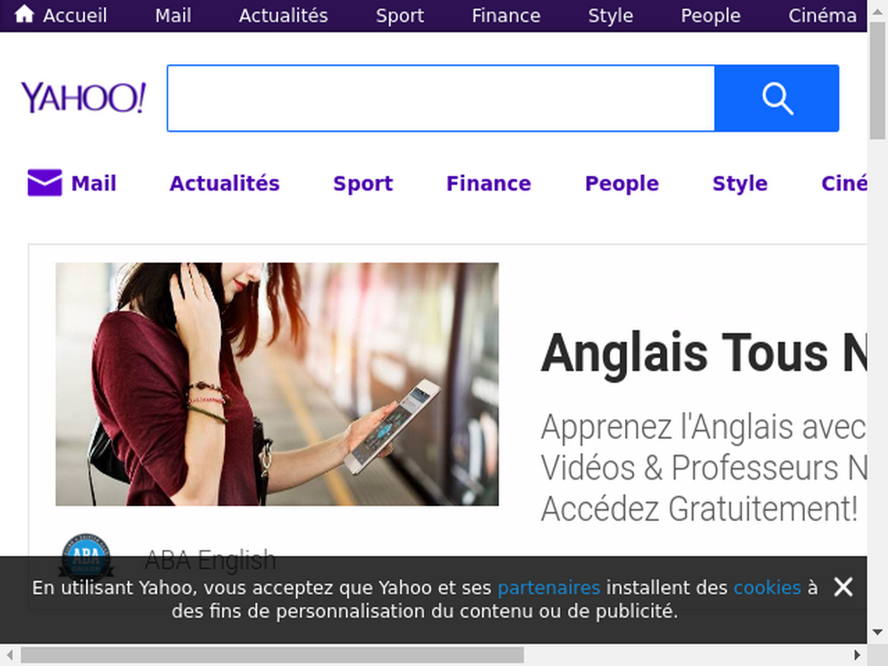Go to People in the bold purple navigation
Screen dimensions: 888x666
pos(622,184)
